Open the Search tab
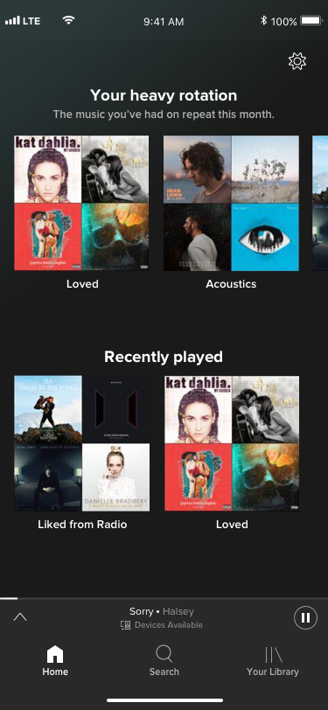The width and height of the screenshot is (328, 710). pos(164,661)
